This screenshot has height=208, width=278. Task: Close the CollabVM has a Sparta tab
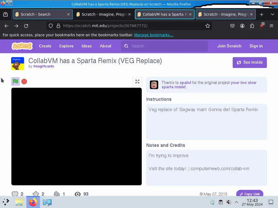(190, 14)
